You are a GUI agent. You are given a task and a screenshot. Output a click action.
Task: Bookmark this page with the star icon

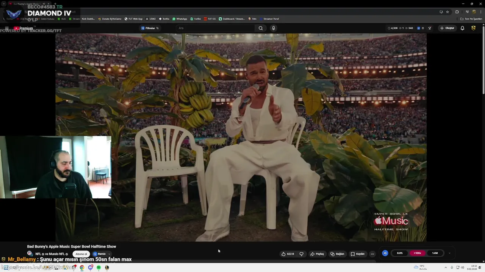[447, 12]
